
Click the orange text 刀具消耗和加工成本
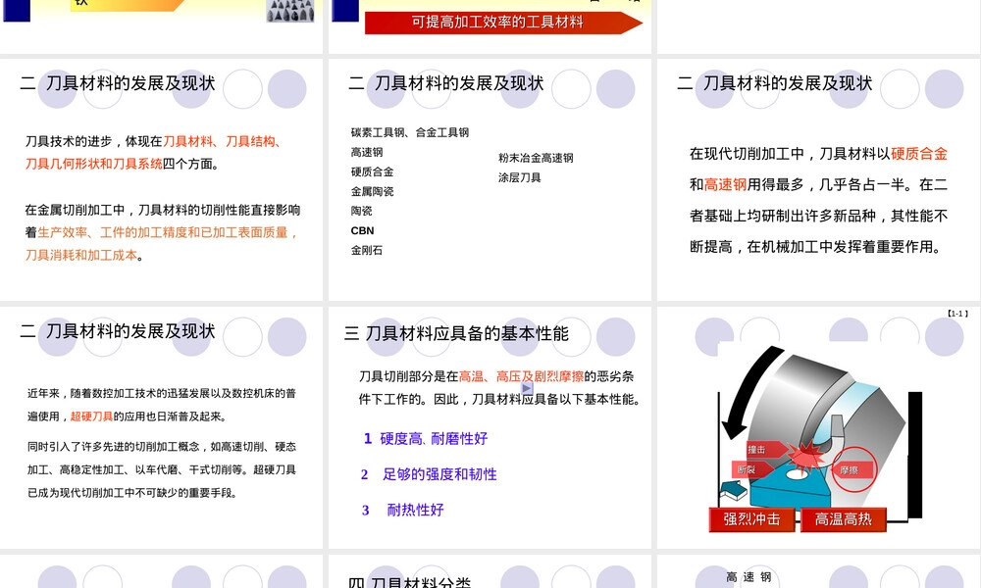point(81,255)
